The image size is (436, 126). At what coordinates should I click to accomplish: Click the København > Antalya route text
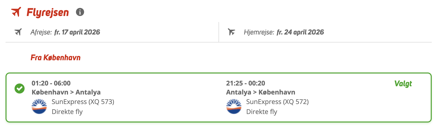tap(66, 92)
